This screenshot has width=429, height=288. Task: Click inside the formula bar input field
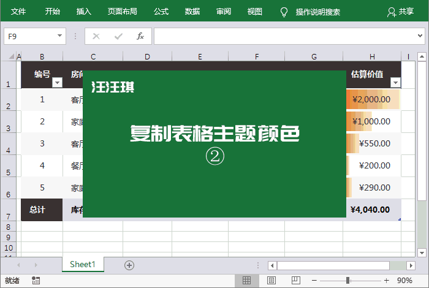tap(282, 36)
